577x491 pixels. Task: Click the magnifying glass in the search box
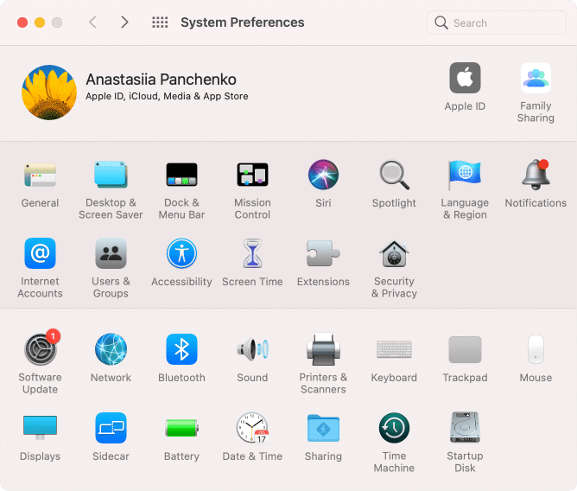[441, 22]
